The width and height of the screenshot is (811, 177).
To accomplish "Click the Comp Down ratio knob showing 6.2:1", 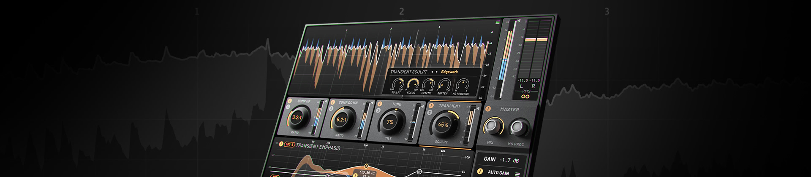I will coord(341,120).
